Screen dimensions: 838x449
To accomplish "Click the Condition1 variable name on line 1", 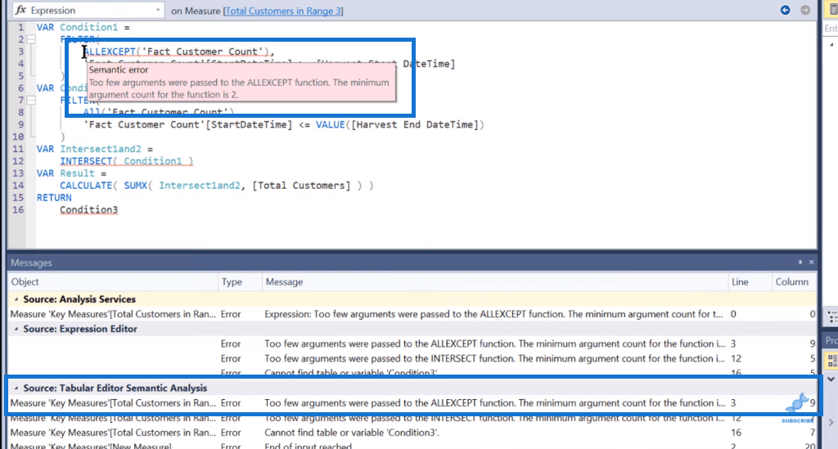I will point(88,27).
